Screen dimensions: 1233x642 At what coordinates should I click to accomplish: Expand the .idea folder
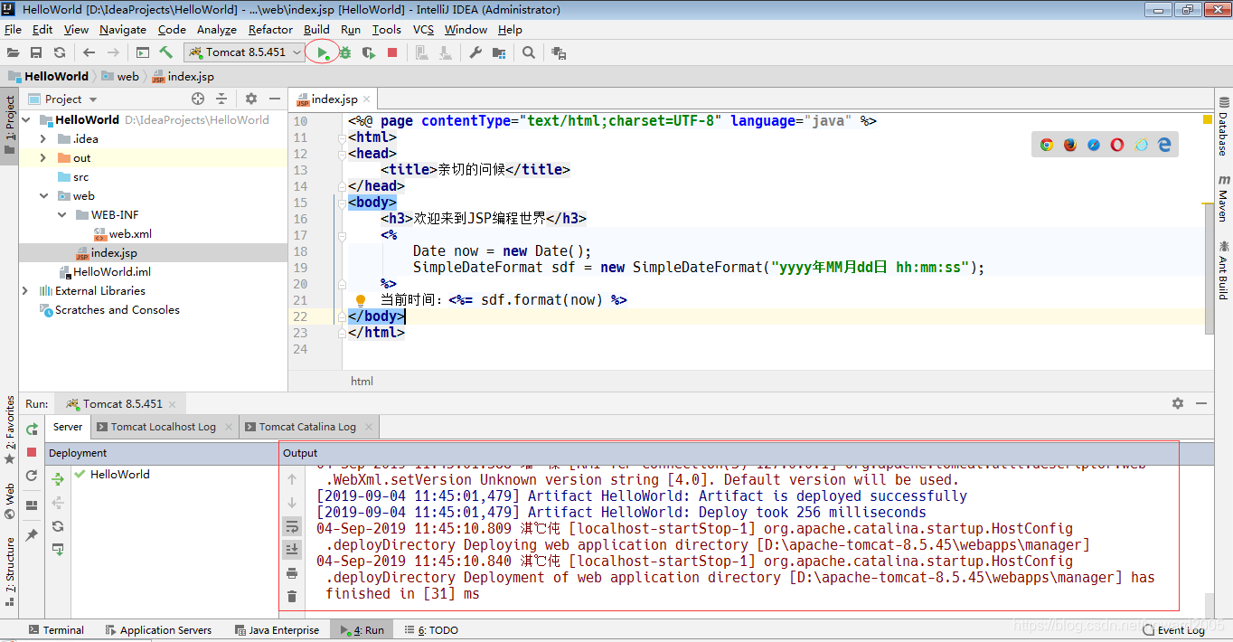[43, 138]
